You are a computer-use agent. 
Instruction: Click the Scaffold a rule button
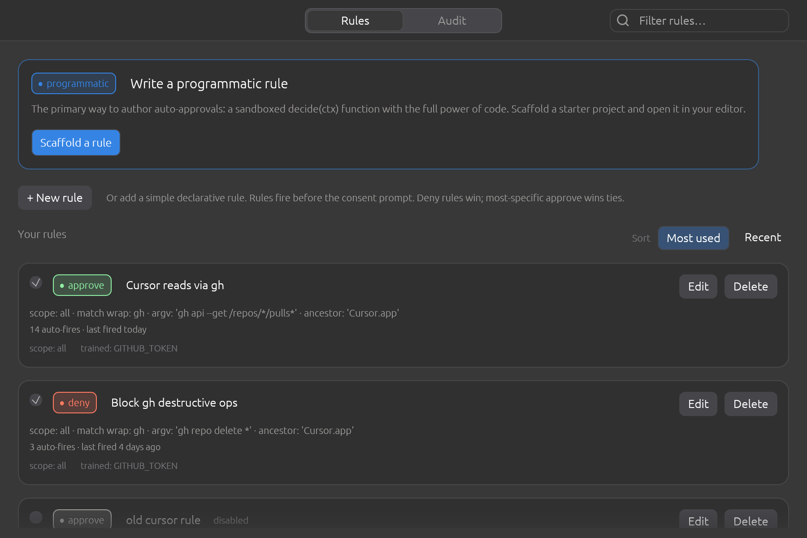[76, 143]
